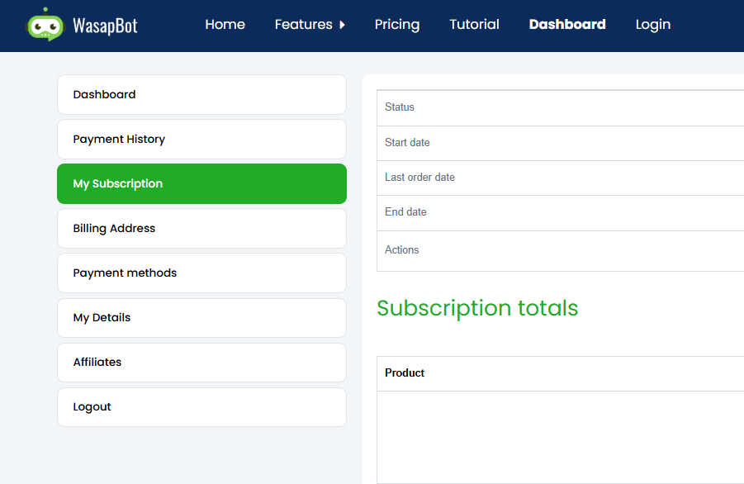
Task: Go to the Home page
Action: click(225, 25)
